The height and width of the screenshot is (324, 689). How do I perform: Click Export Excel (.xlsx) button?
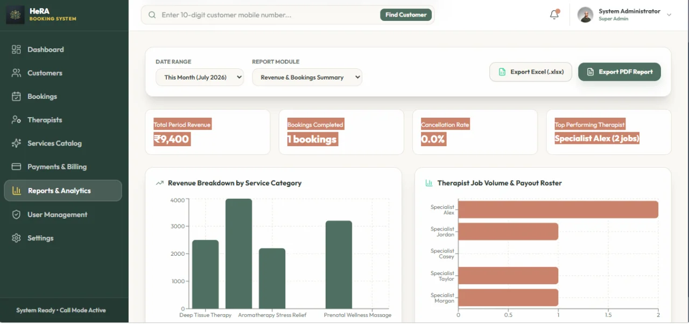coord(530,72)
